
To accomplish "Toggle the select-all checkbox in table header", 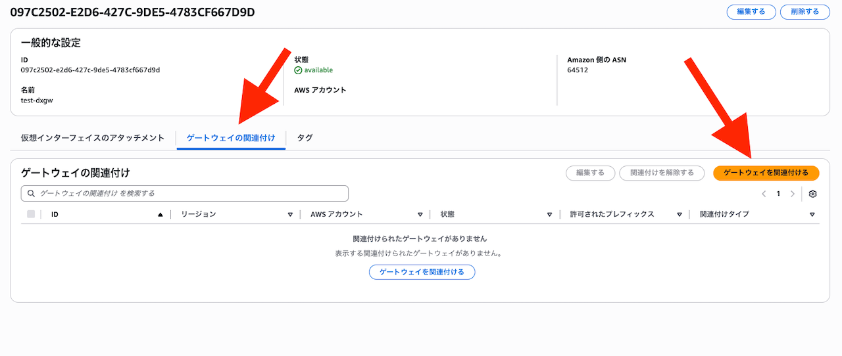I will 31,214.
